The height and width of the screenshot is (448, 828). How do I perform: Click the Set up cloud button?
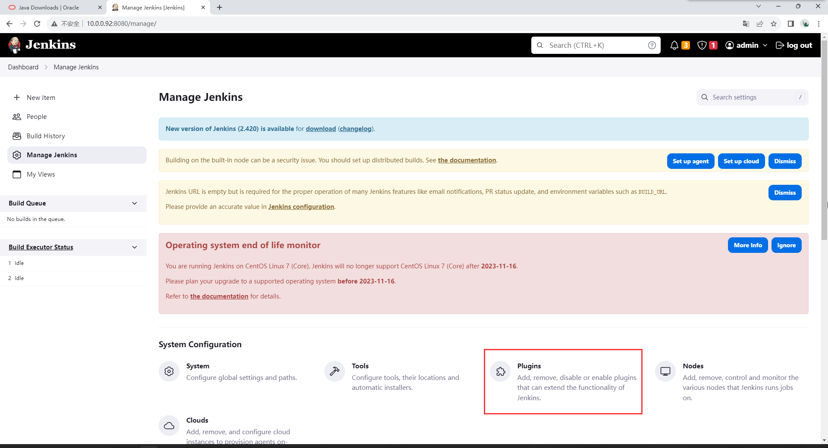(x=741, y=161)
